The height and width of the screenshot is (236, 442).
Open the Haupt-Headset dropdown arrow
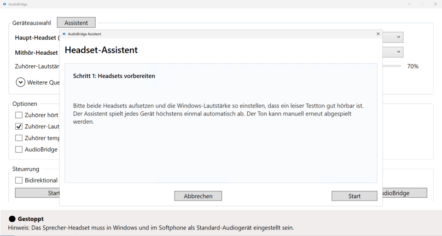click(x=398, y=37)
